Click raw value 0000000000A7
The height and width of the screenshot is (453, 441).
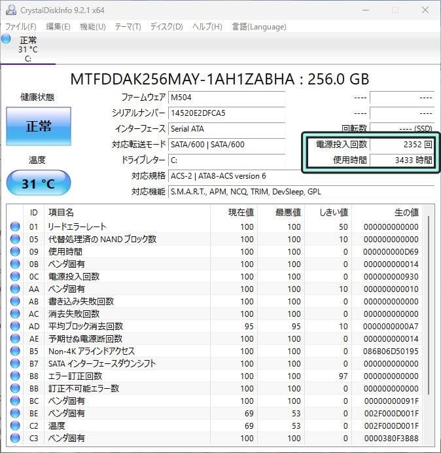pyautogui.click(x=391, y=327)
